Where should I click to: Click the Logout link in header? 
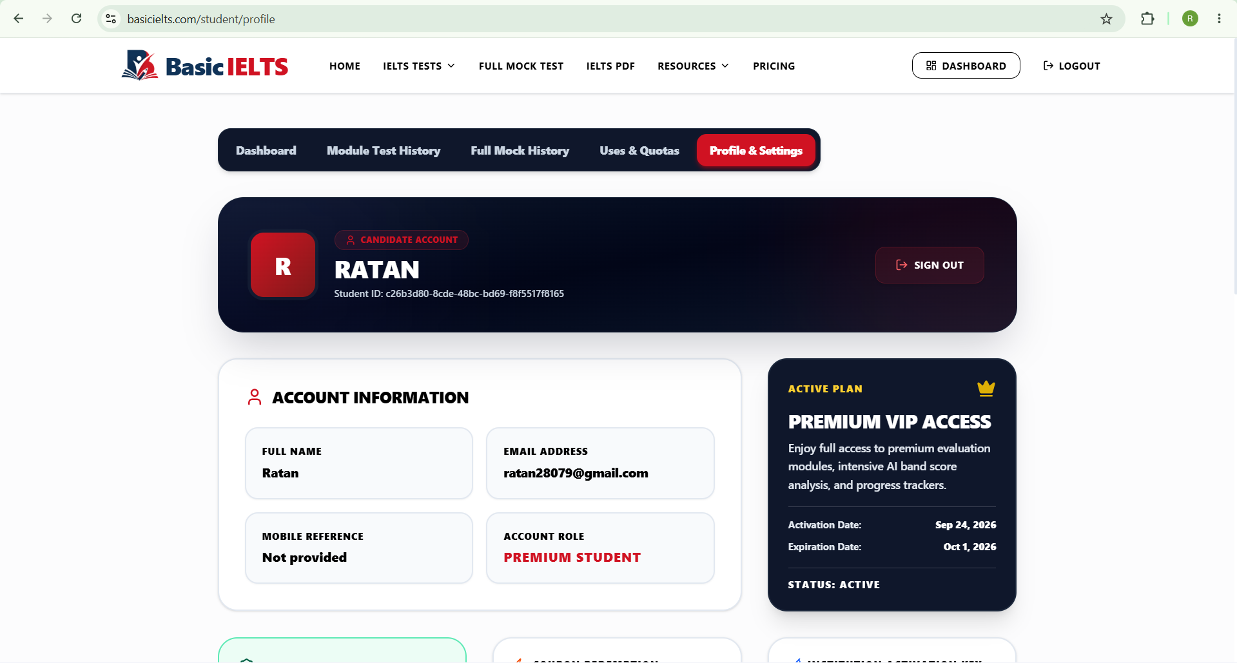click(x=1071, y=66)
